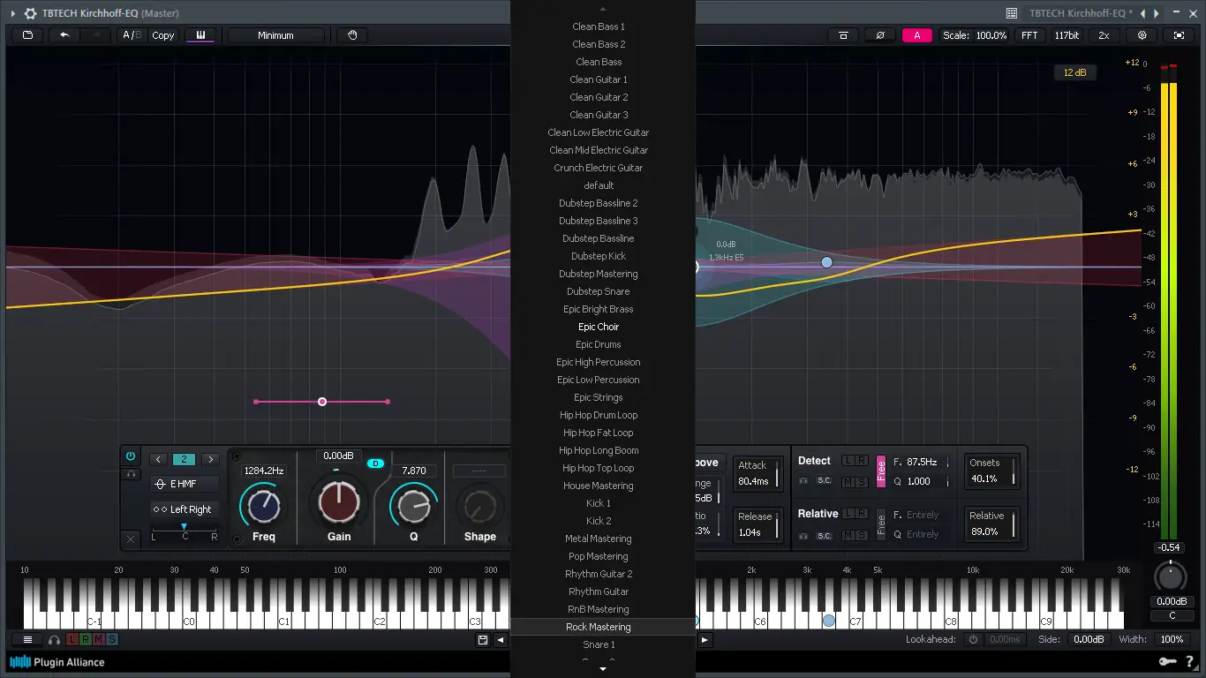Toggle band 2 power button
1206x678 pixels.
[x=131, y=456]
